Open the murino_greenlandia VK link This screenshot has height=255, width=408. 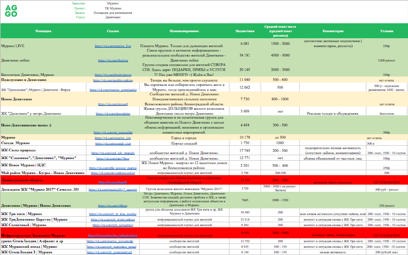point(113,90)
